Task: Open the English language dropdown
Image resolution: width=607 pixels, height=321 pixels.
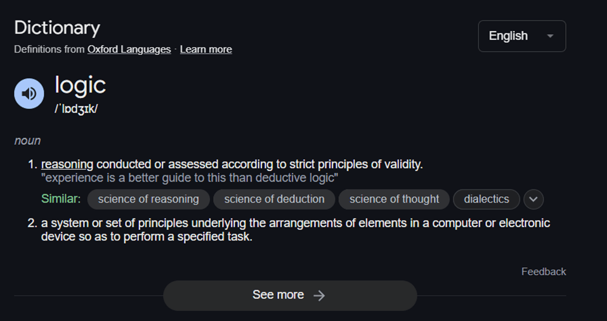Action: (x=521, y=36)
